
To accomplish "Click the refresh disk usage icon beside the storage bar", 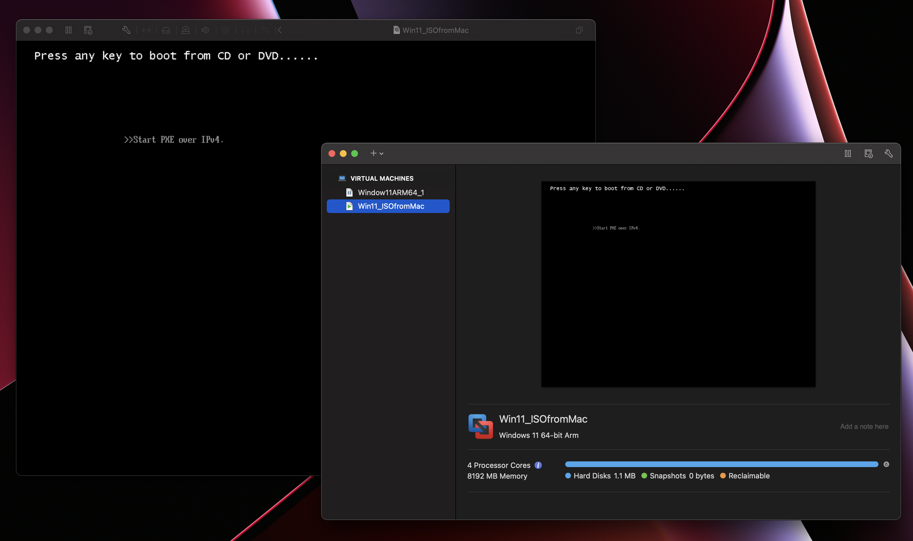I will click(886, 464).
